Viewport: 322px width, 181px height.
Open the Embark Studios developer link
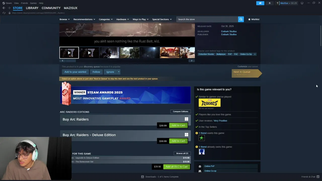pos(229,31)
